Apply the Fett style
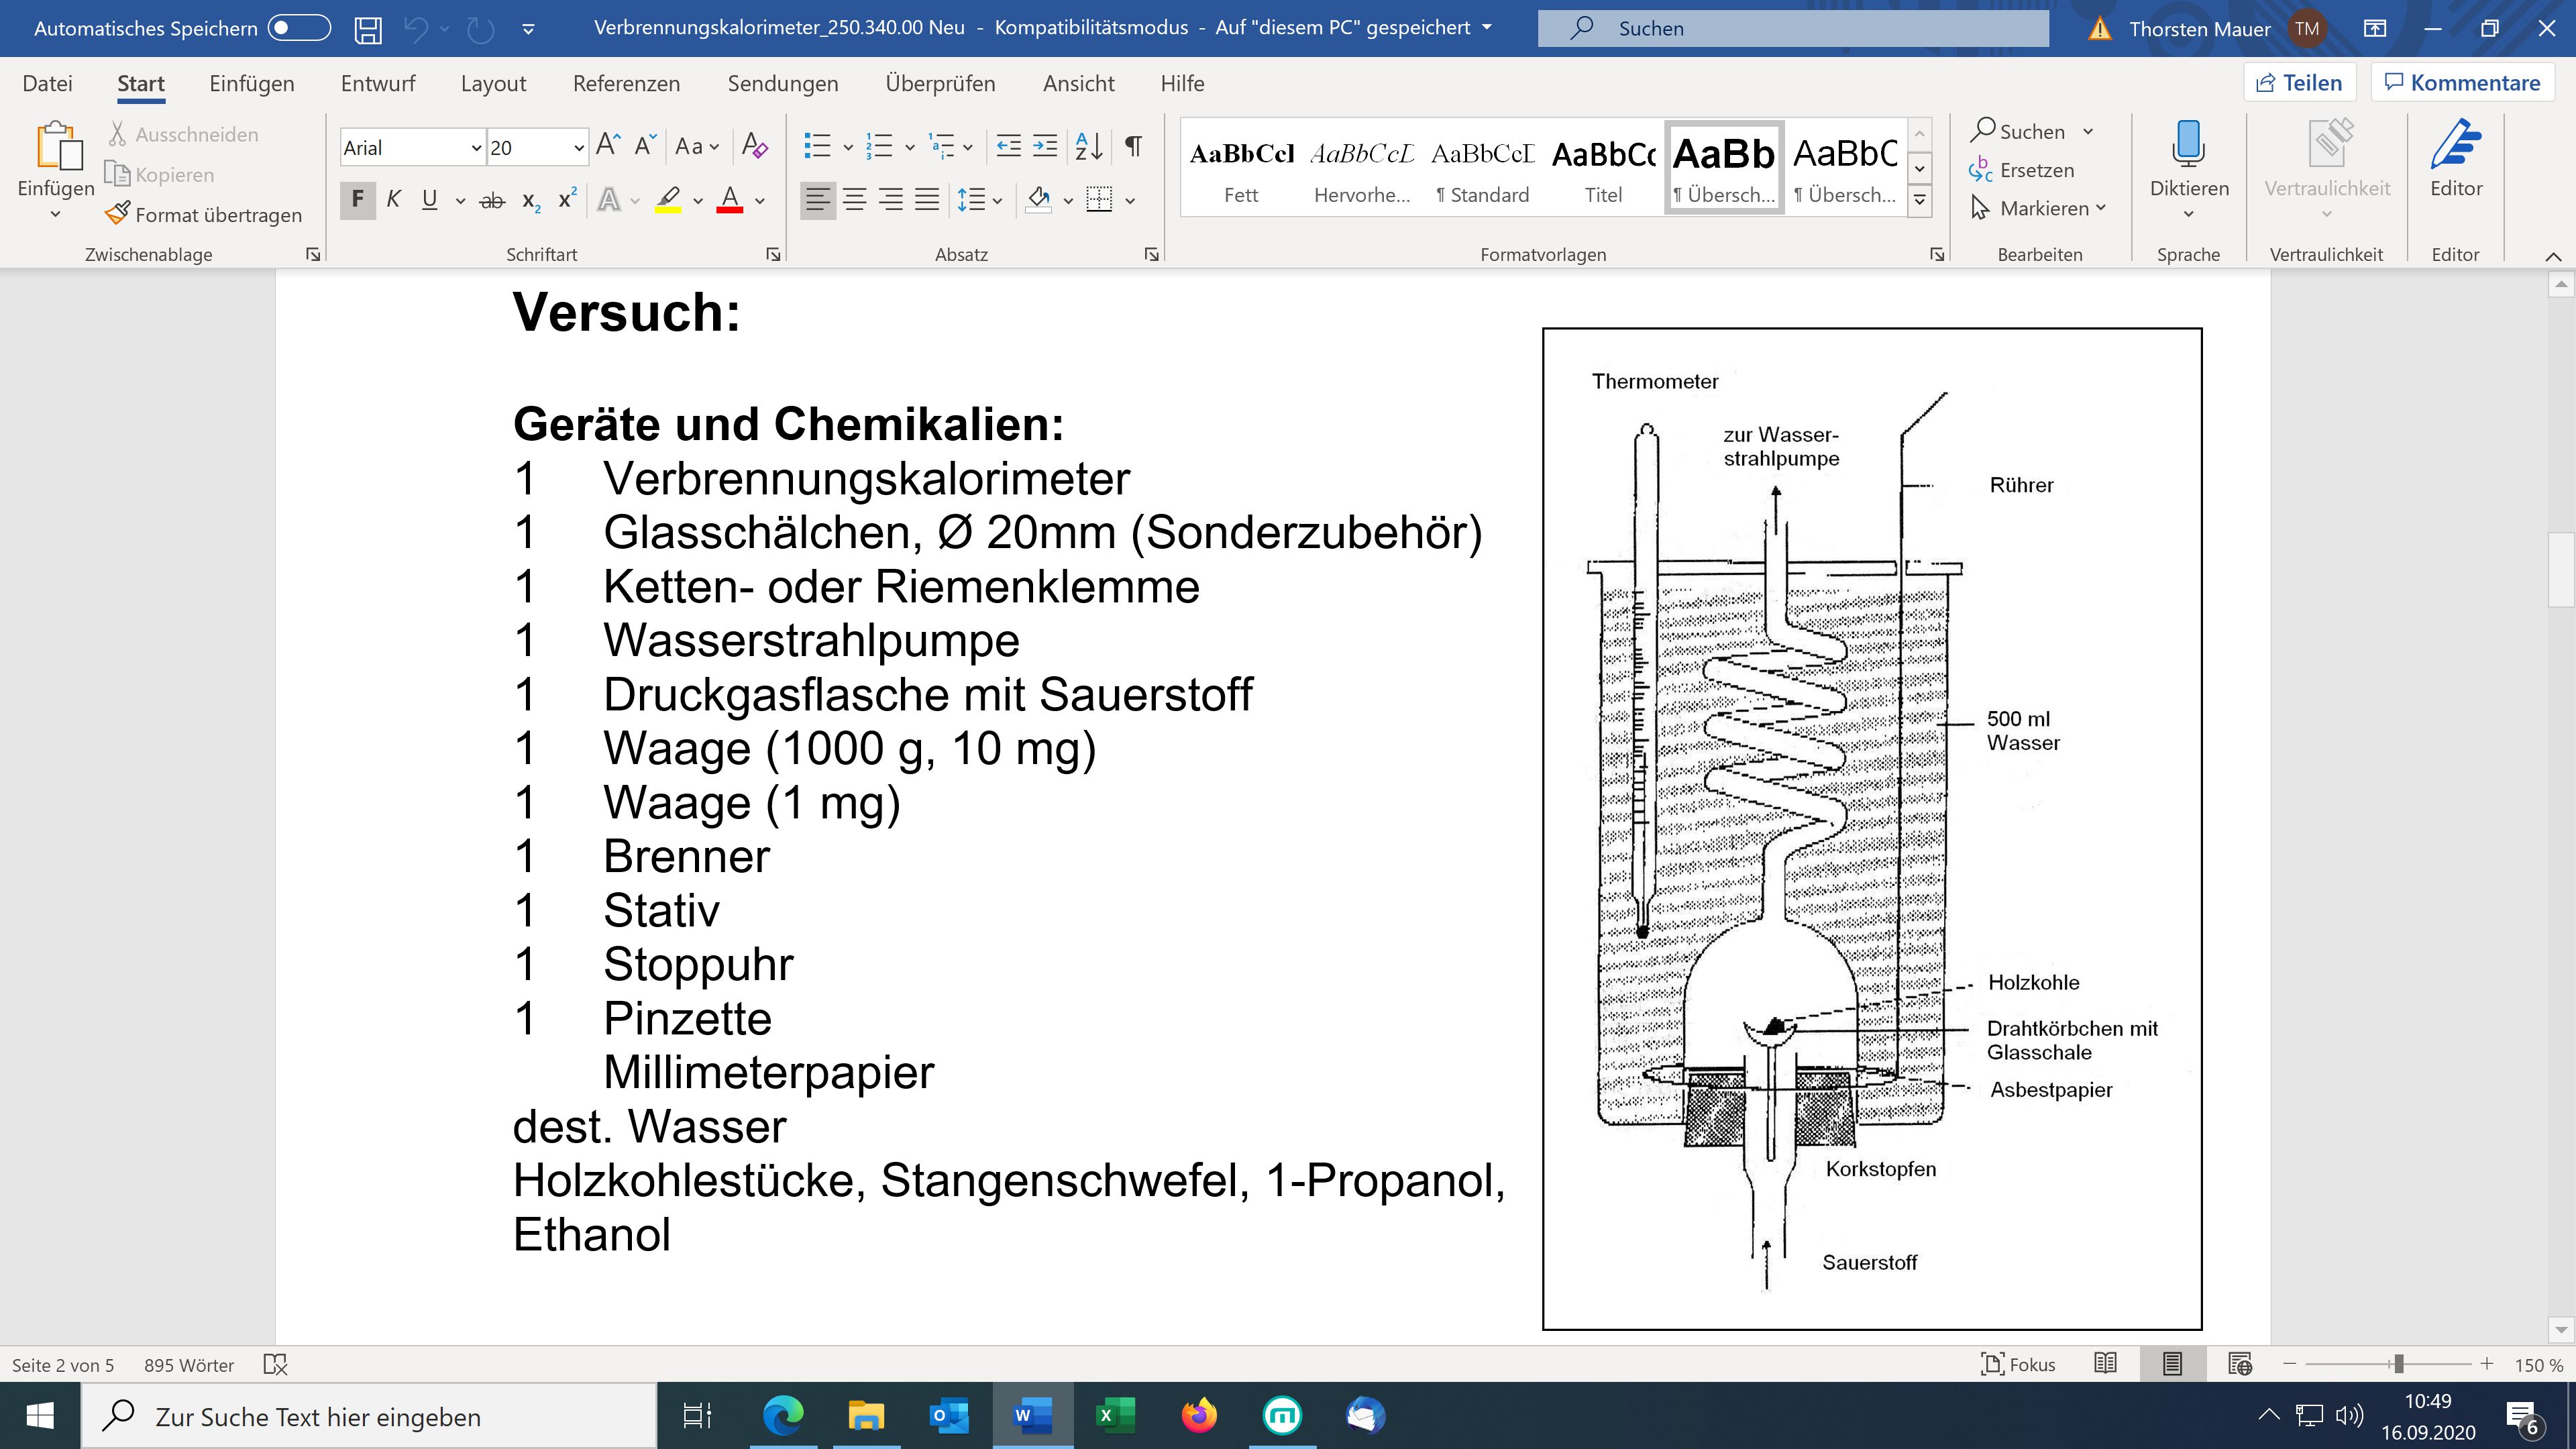The width and height of the screenshot is (2576, 1449). pyautogui.click(x=1241, y=169)
